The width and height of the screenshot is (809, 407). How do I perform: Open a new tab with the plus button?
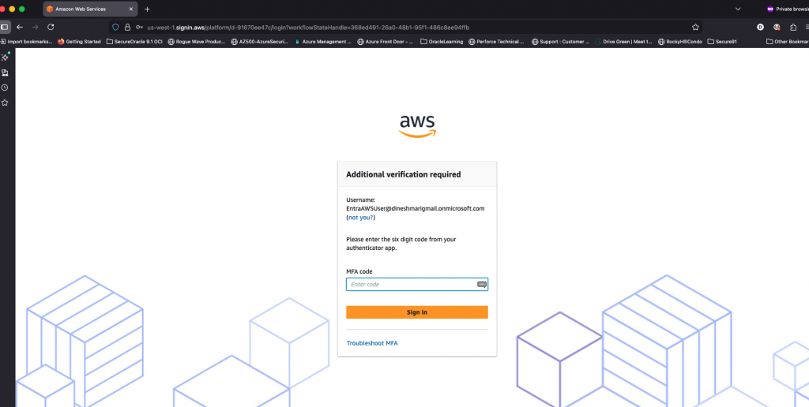(148, 9)
